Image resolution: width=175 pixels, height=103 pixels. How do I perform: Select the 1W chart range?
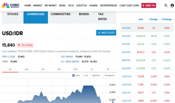(x=26, y=69)
